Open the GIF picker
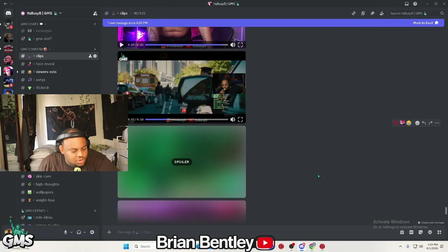The image size is (448, 252). pyautogui.click(x=411, y=232)
